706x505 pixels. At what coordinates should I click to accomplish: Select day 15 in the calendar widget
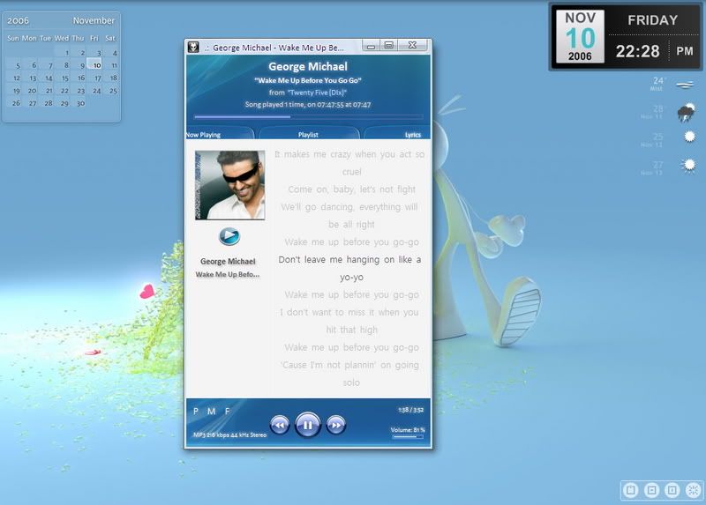pyautogui.click(x=64, y=78)
